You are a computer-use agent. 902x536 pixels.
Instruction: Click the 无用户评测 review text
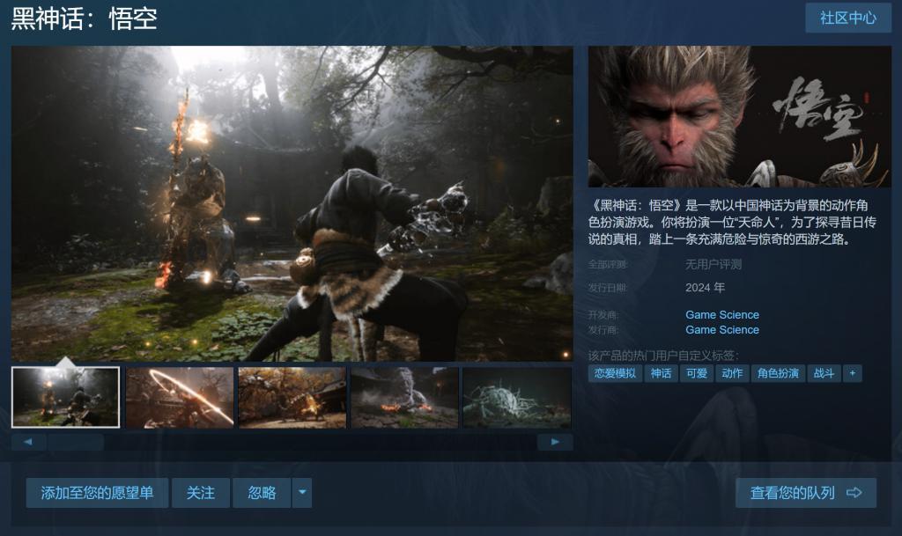click(x=713, y=264)
